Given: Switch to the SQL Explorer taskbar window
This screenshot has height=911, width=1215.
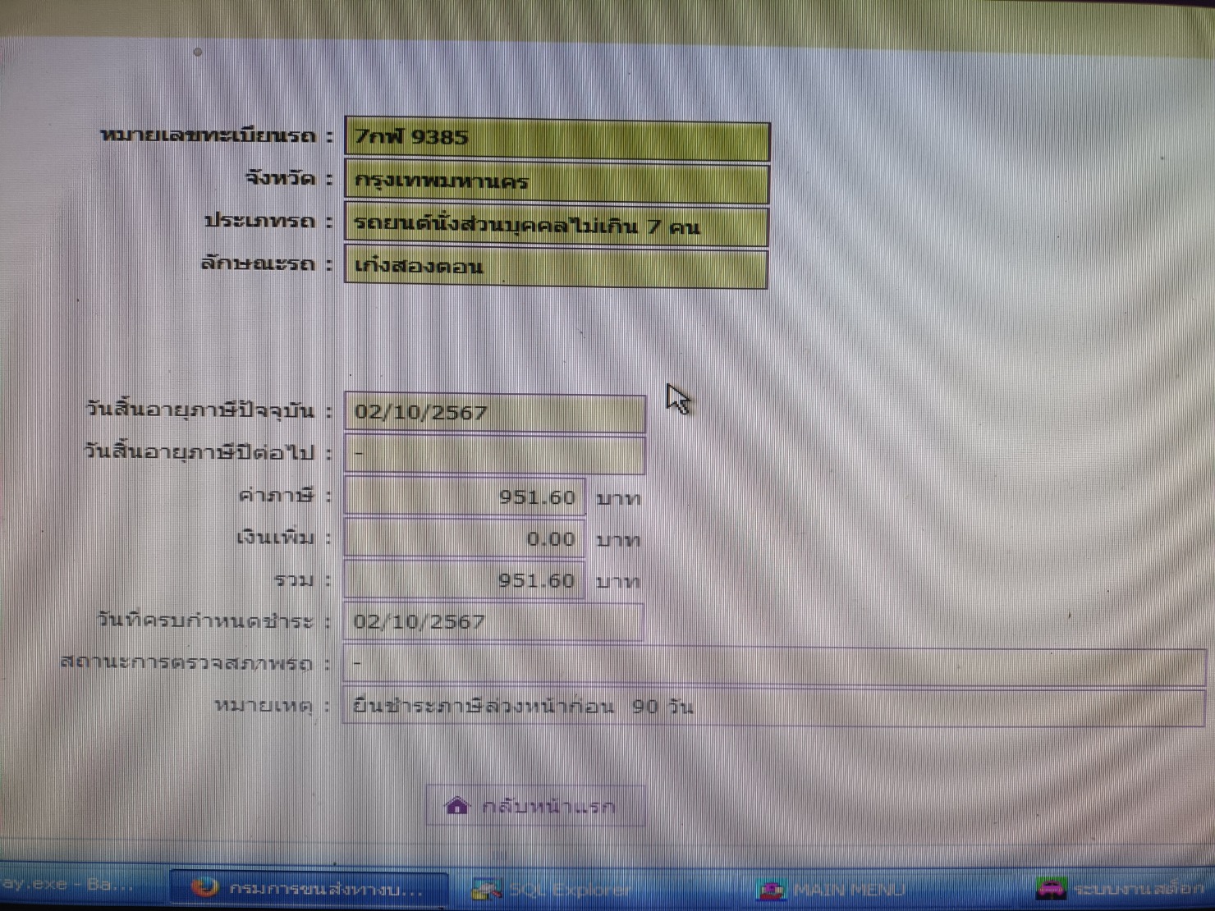Looking at the screenshot, I should 552,890.
